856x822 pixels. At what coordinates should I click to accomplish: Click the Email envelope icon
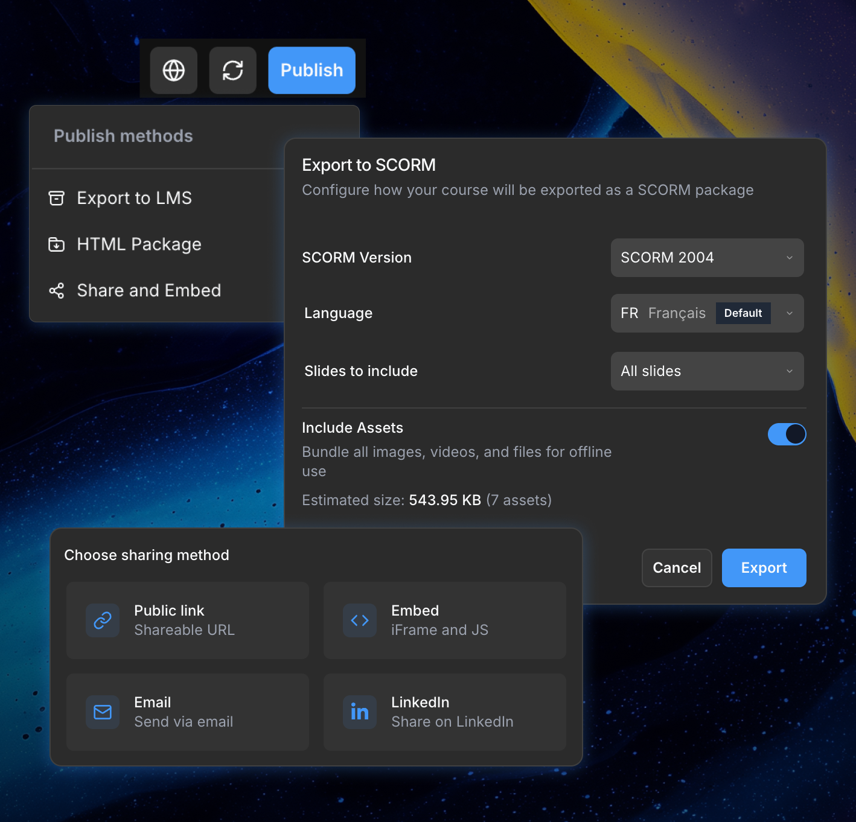point(103,712)
